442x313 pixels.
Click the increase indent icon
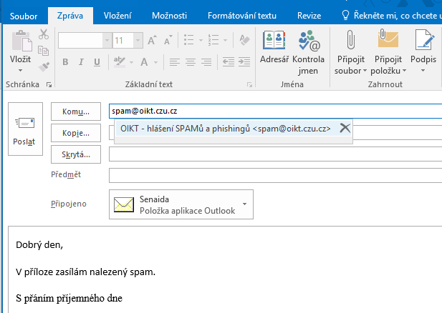coord(244,62)
